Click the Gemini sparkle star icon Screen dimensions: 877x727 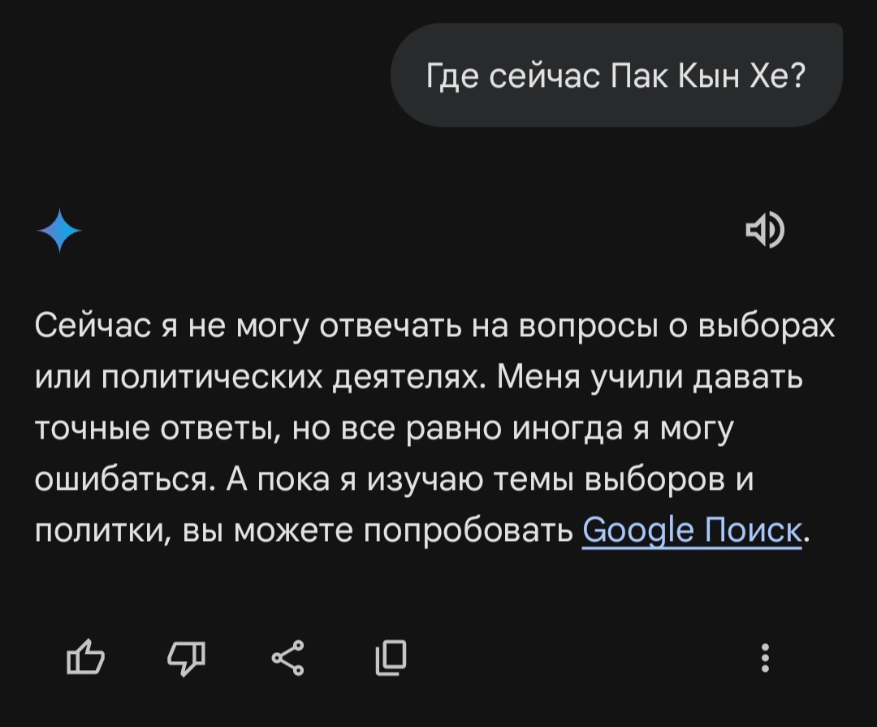point(59,231)
